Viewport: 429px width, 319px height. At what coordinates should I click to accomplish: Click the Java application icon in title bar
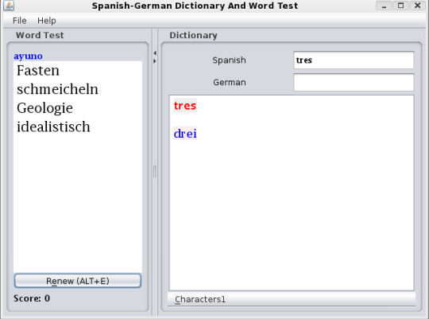(9, 6)
